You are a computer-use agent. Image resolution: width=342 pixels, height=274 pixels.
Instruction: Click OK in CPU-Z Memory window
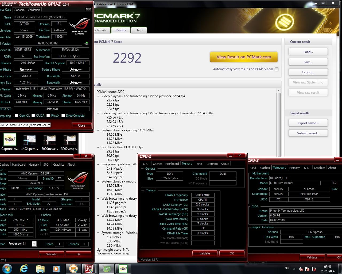(232, 253)
